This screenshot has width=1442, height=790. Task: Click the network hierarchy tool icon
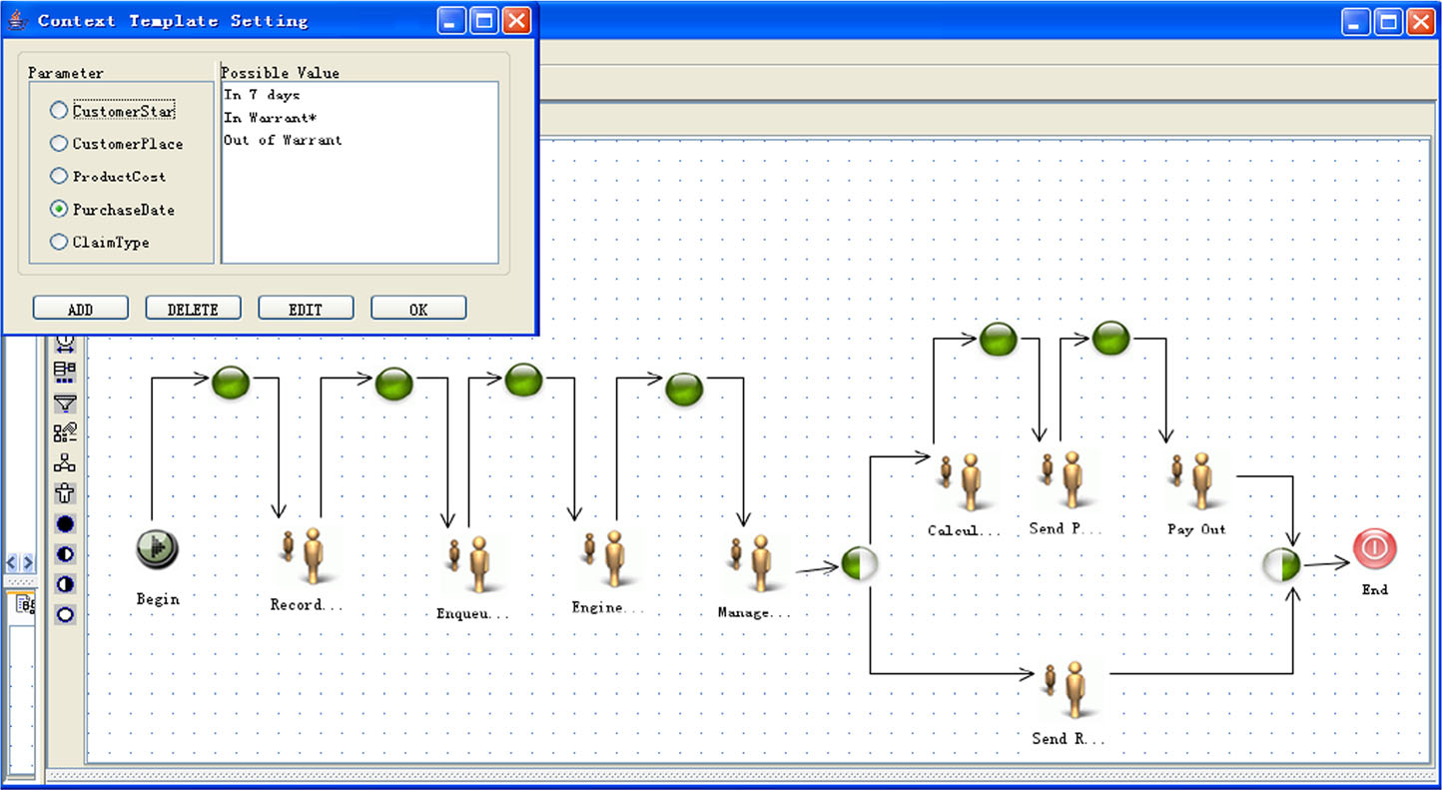coord(65,463)
